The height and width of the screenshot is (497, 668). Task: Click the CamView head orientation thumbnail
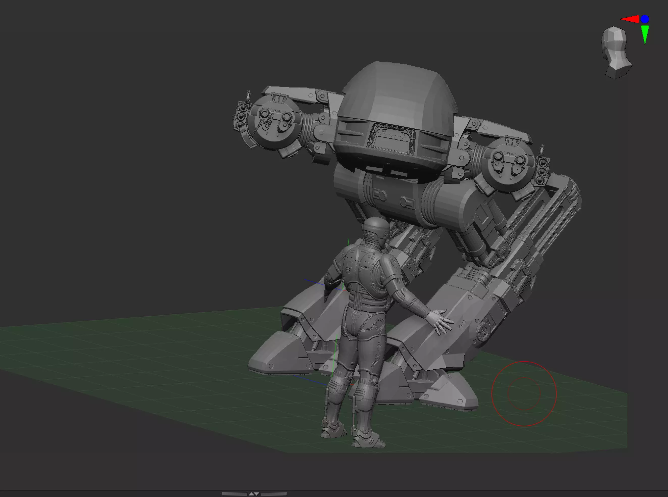coord(616,53)
